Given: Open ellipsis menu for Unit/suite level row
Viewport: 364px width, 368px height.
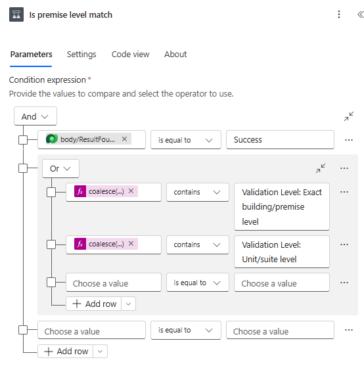Looking at the screenshot, I should pyautogui.click(x=344, y=244).
